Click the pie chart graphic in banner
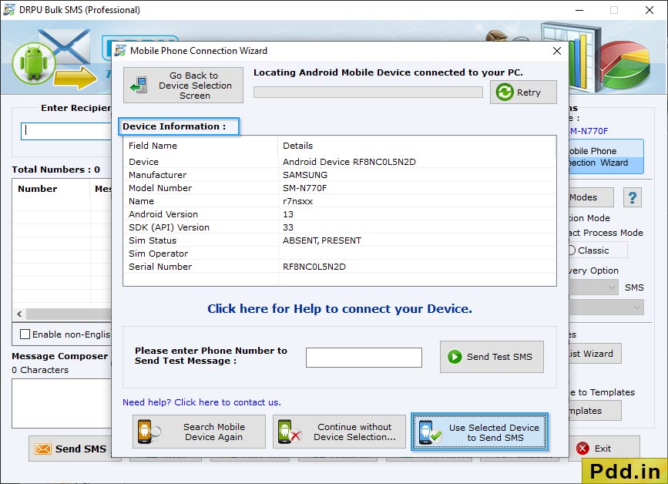The height and width of the screenshot is (484, 668). (626, 64)
